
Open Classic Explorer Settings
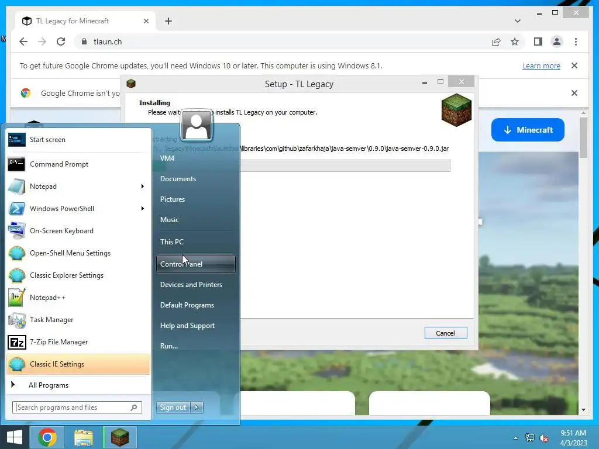(78, 275)
